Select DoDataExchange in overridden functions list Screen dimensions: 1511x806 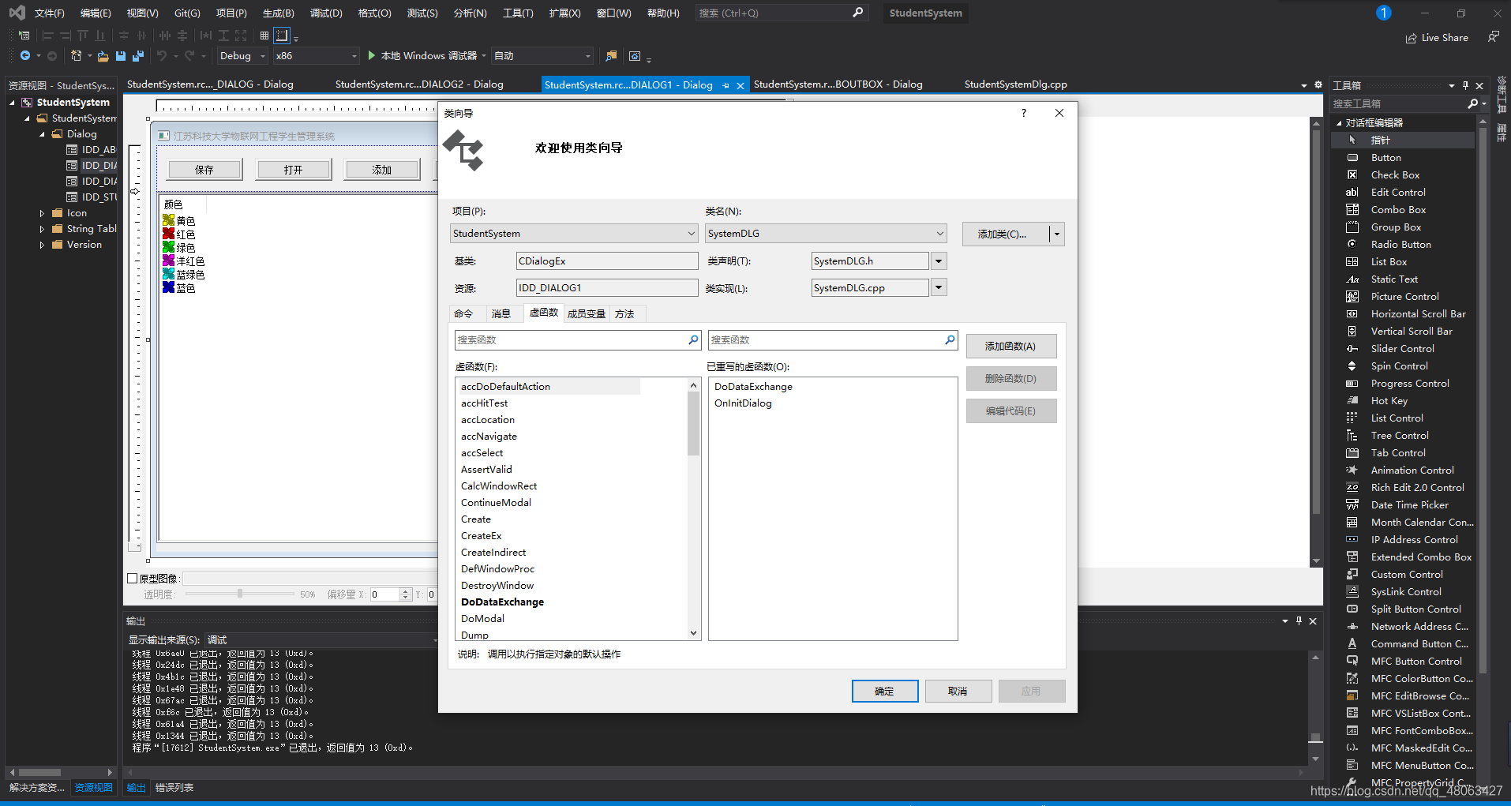point(753,387)
